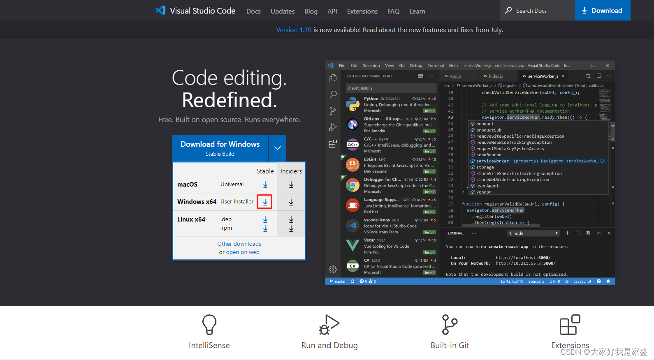
Task: Click the master branch in status bar
Action: [x=338, y=282]
